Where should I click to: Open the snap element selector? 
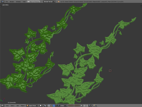90,106
